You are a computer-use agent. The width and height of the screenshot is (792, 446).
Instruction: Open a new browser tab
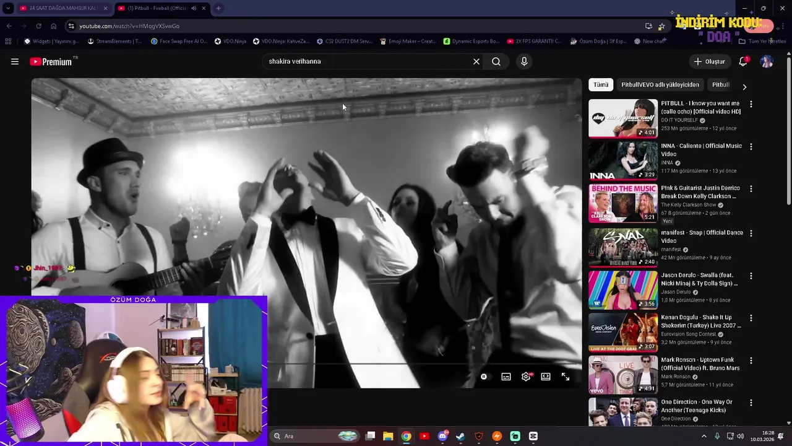coord(218,8)
